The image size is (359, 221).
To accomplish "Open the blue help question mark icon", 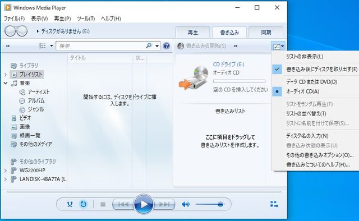I will tap(166, 46).
